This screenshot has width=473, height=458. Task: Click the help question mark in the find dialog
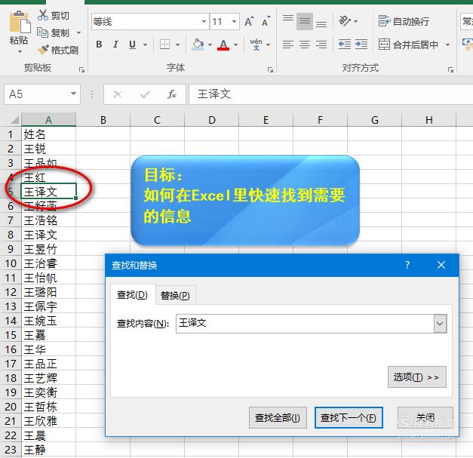407,265
